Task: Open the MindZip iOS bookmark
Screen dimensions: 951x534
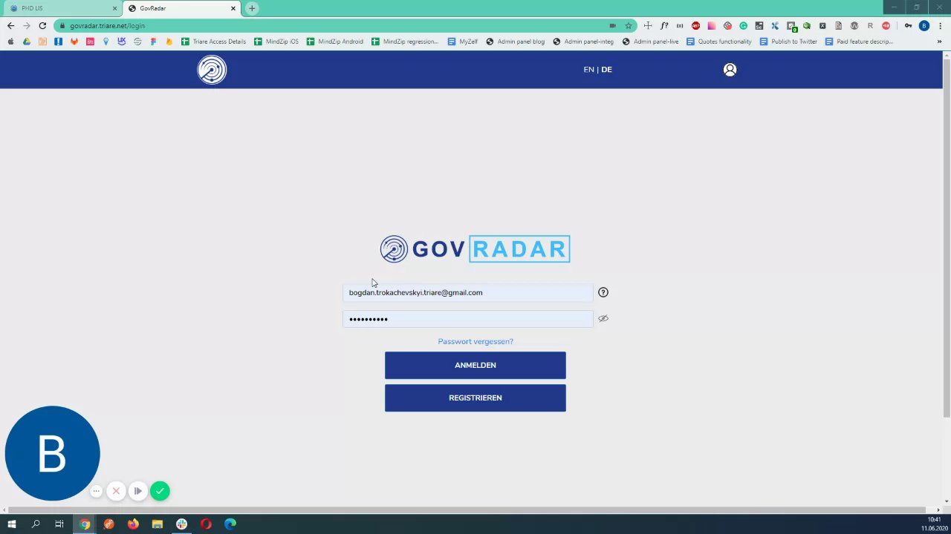Action: tap(276, 42)
